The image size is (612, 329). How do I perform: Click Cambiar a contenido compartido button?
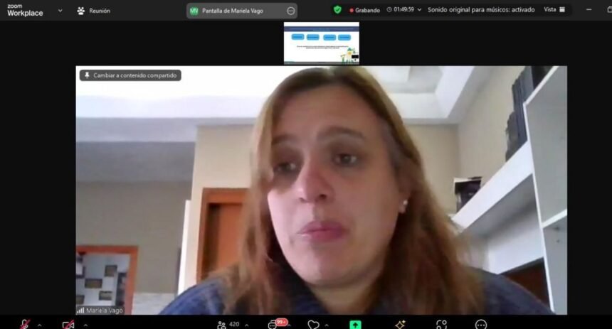[130, 75]
